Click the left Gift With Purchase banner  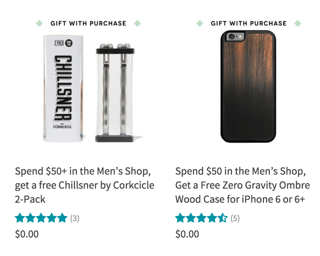(88, 23)
